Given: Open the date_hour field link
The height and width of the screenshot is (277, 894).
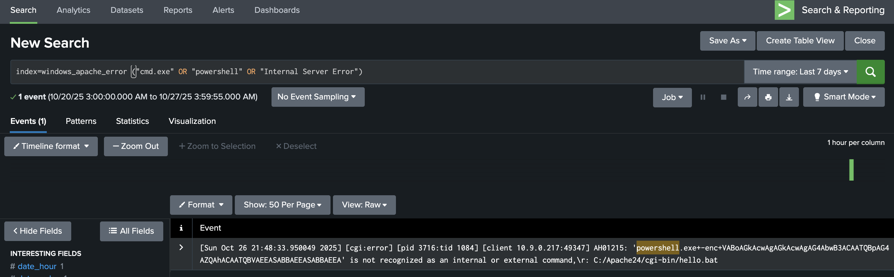Looking at the screenshot, I should coord(37,266).
